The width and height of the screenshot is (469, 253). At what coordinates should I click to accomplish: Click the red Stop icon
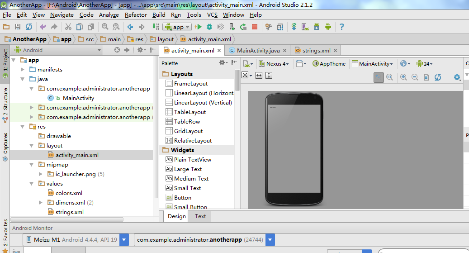click(x=255, y=27)
